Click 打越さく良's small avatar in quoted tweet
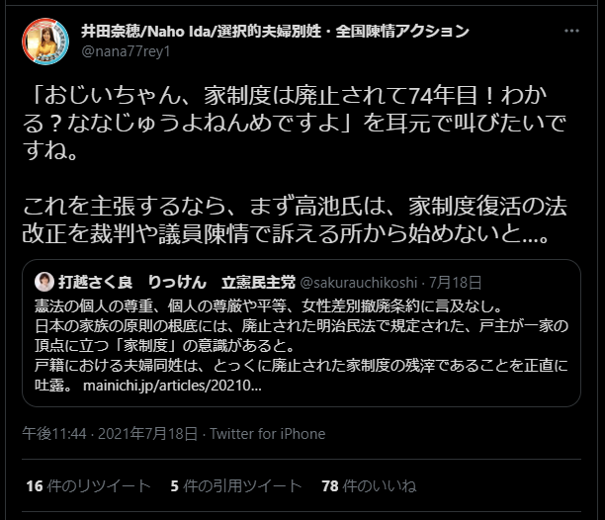605x520 pixels. point(44,282)
